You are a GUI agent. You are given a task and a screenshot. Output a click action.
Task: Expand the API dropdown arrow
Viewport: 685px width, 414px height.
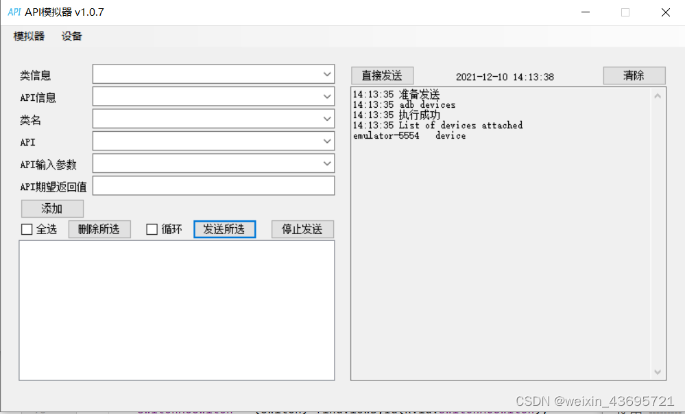[x=327, y=141]
